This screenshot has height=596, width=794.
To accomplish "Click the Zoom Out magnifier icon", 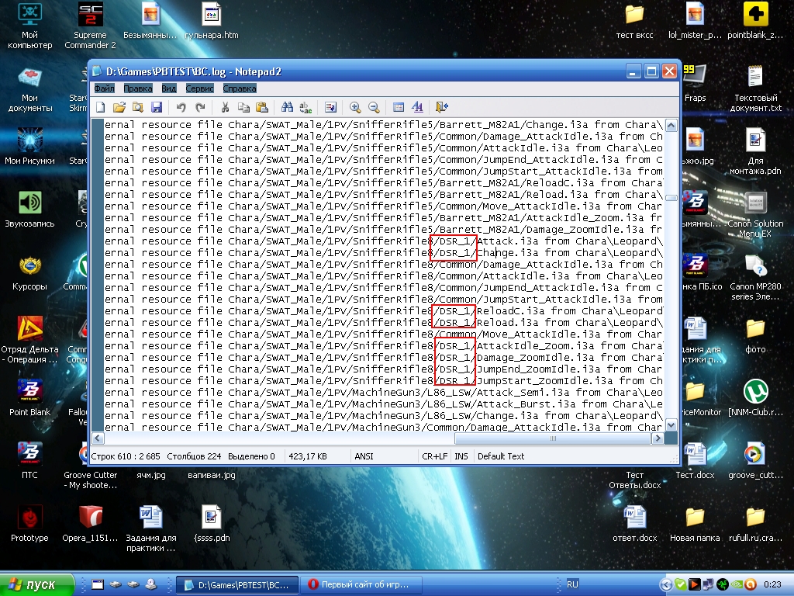I will [x=374, y=107].
